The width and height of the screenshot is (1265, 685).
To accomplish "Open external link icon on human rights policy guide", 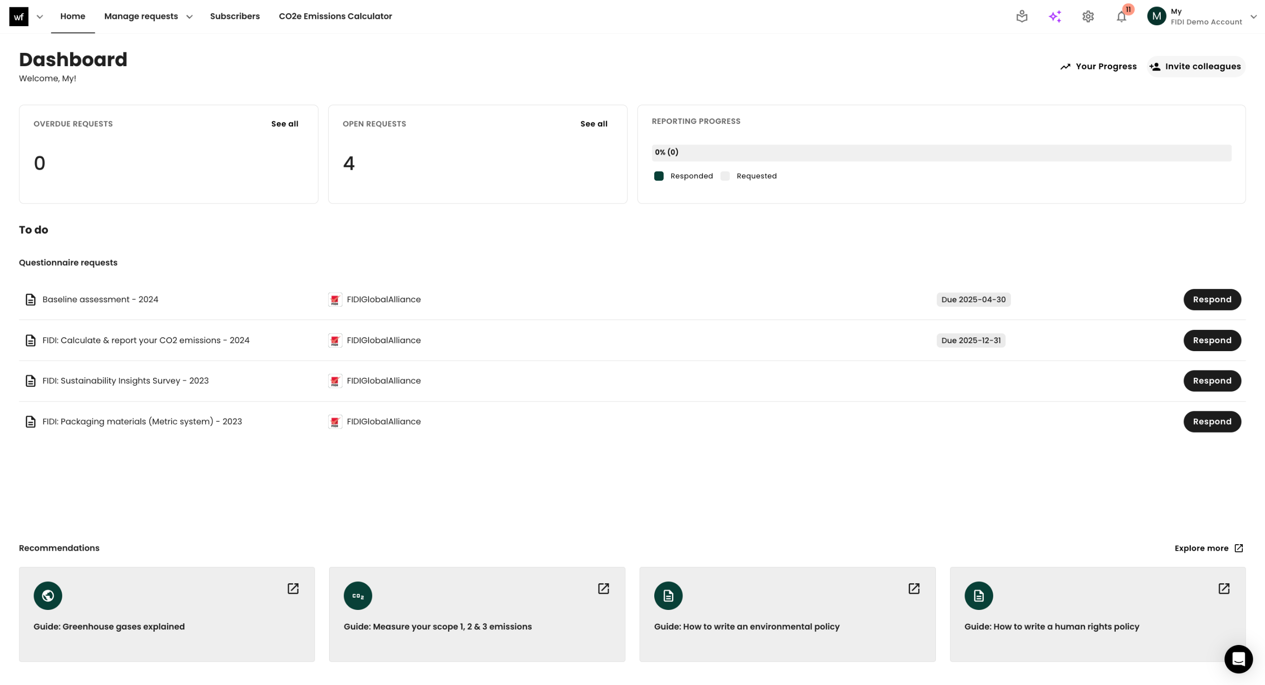I will (x=1223, y=588).
